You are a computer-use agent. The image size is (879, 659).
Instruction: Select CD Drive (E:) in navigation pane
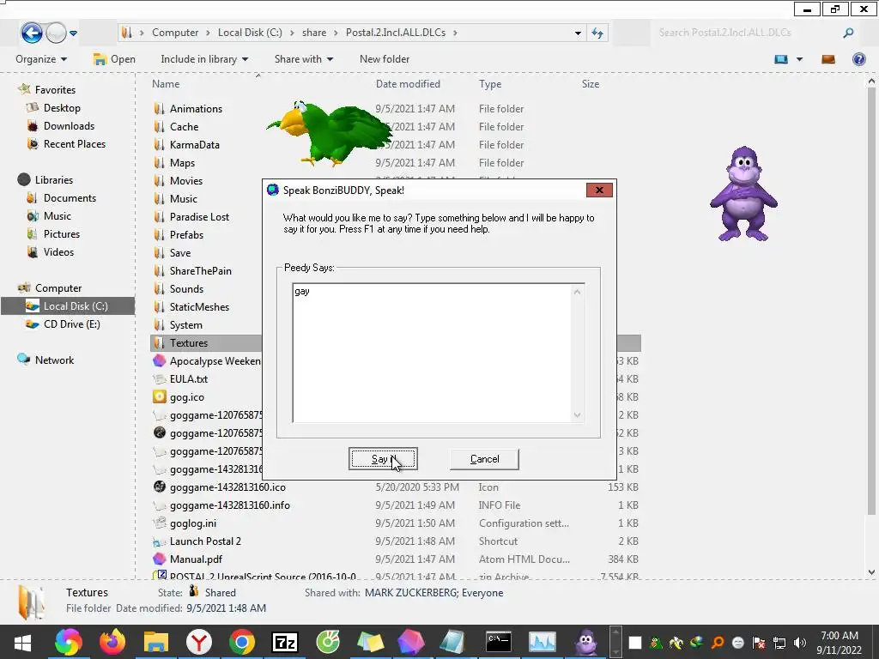[x=72, y=324]
